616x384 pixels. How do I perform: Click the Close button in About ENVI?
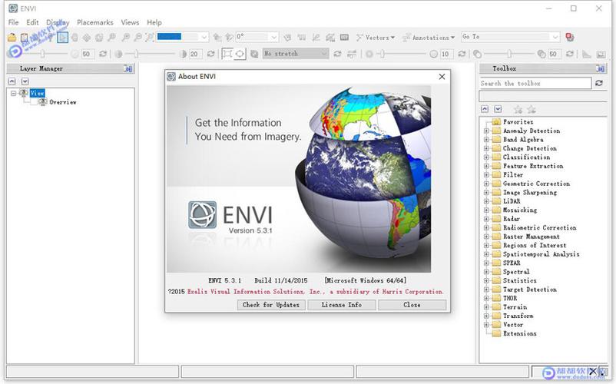point(412,305)
